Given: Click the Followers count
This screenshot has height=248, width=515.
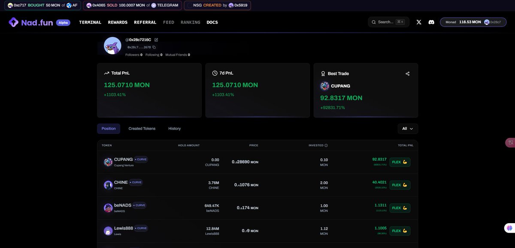Looking at the screenshot, I should (134, 55).
